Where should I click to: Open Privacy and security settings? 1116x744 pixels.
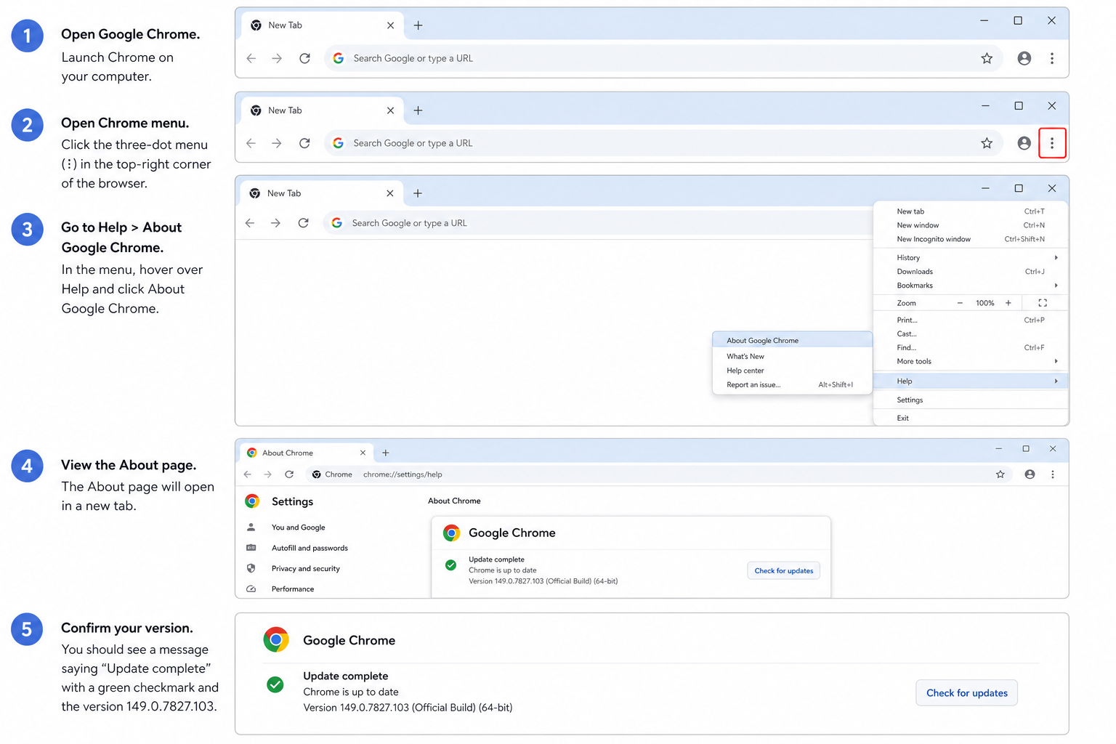click(x=305, y=568)
